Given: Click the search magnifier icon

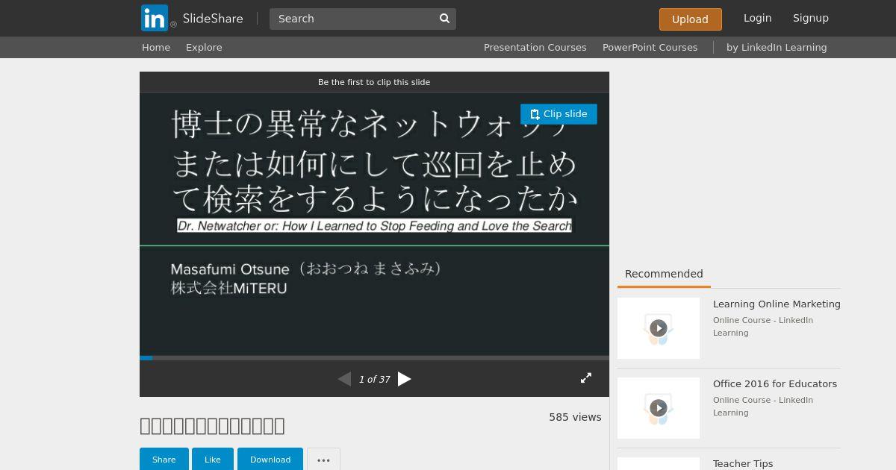Looking at the screenshot, I should coord(444,19).
